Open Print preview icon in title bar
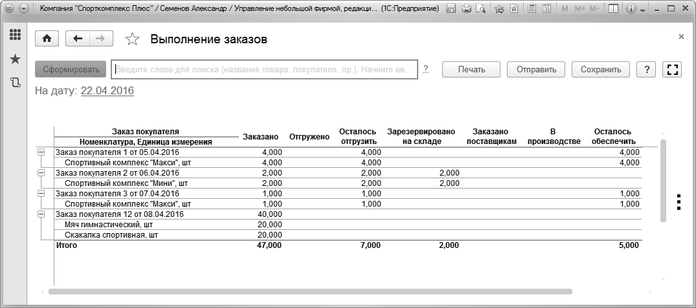 480,8
